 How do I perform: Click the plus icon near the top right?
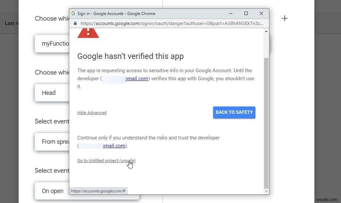pos(285,18)
